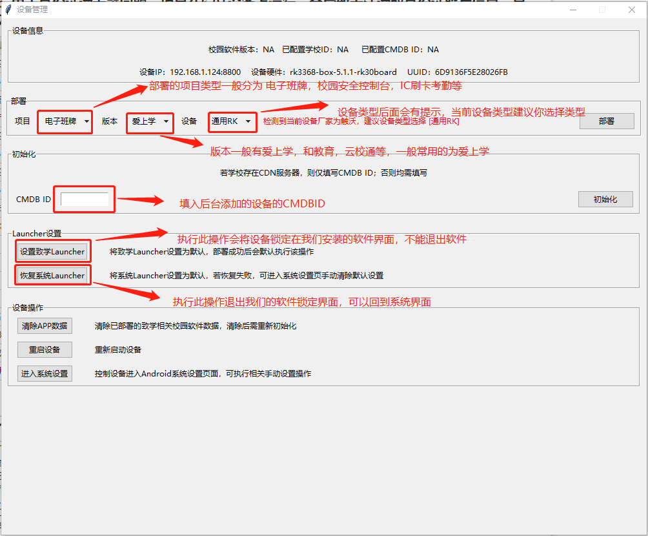Click the 设置致学Launcher button
Viewport: 648px width, 536px height.
(52, 251)
